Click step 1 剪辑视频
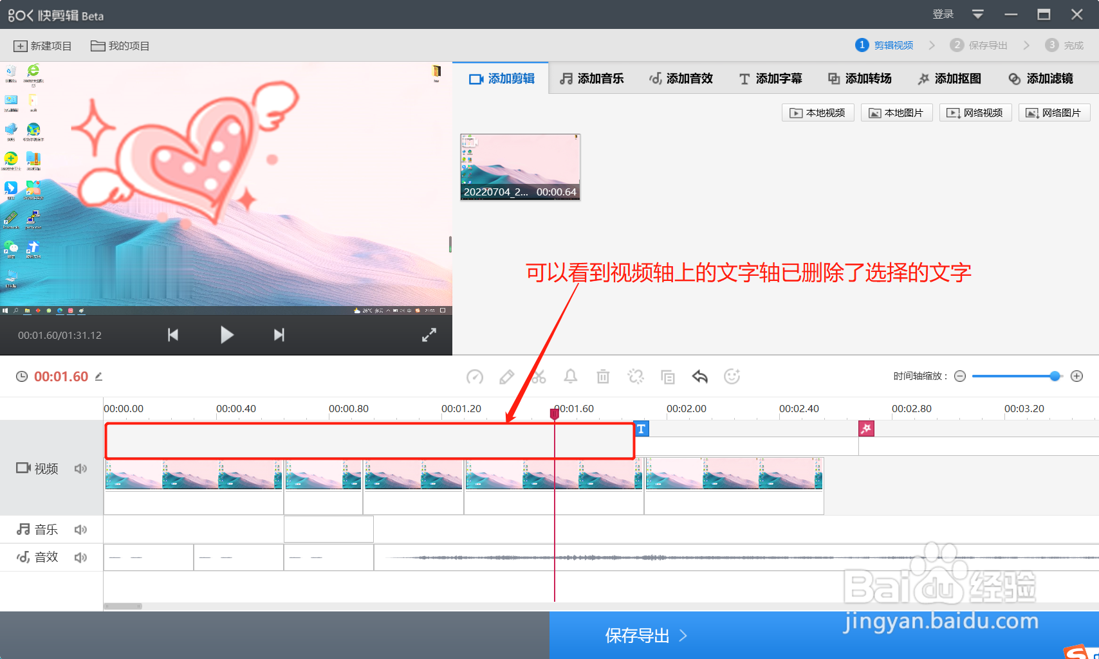 tap(884, 45)
